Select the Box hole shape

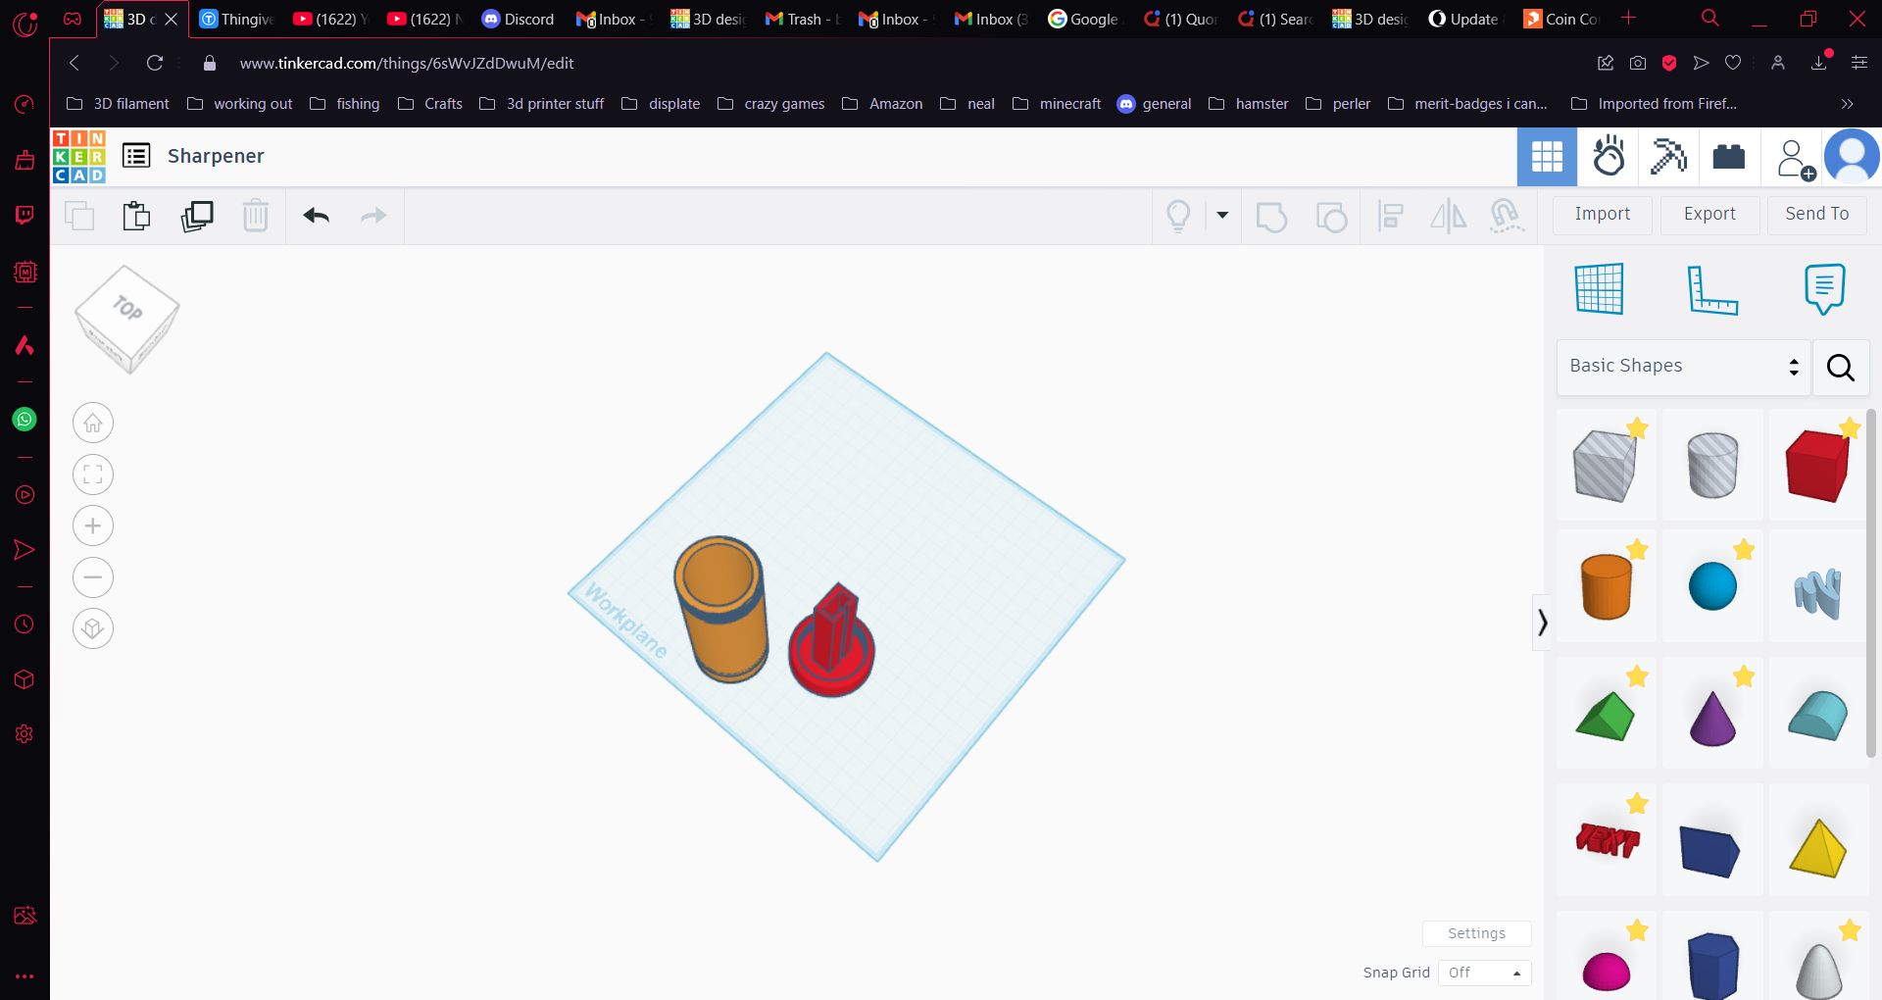point(1606,466)
